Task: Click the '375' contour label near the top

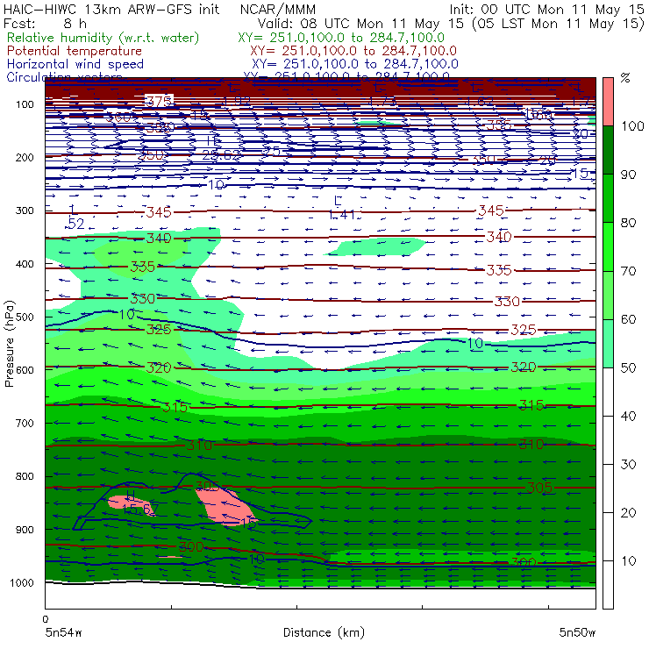Action: pyautogui.click(x=159, y=101)
